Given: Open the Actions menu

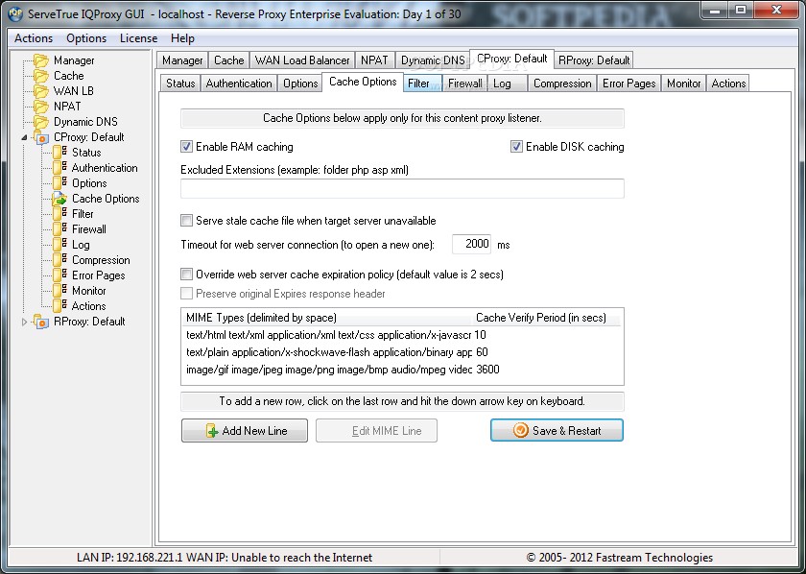Looking at the screenshot, I should tap(34, 38).
